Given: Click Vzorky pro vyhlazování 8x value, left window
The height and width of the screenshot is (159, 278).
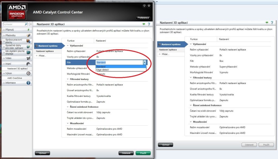Looking at the screenshot, I should tap(98, 57).
